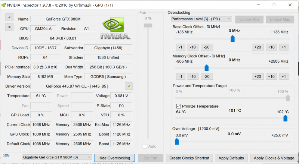Open the Gigabyte GeForce GTX 980M (0) GPU selector

pyautogui.click(x=57, y=157)
